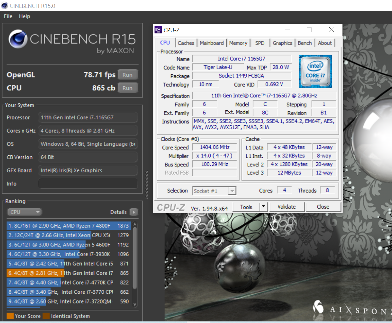This screenshot has height=323, width=392.
Task: Click the Cinebench R15 sphere logo
Action: (x=18, y=39)
